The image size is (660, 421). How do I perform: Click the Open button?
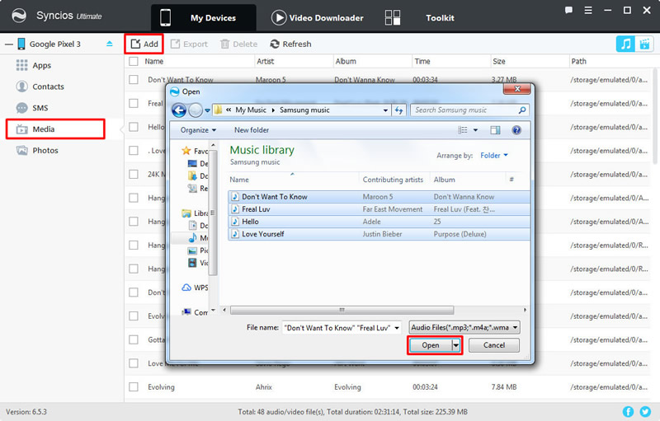point(431,345)
